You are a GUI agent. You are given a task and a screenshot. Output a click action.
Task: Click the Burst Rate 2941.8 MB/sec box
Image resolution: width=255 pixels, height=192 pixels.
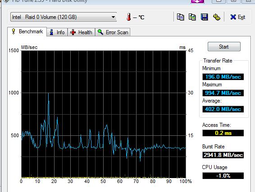coord(223,155)
